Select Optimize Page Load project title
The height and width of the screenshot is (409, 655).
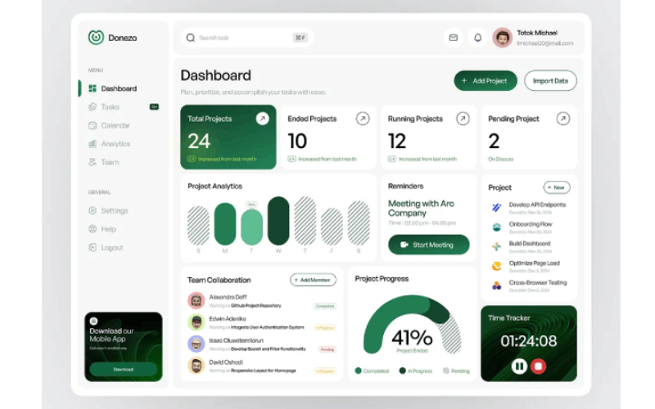tap(535, 263)
